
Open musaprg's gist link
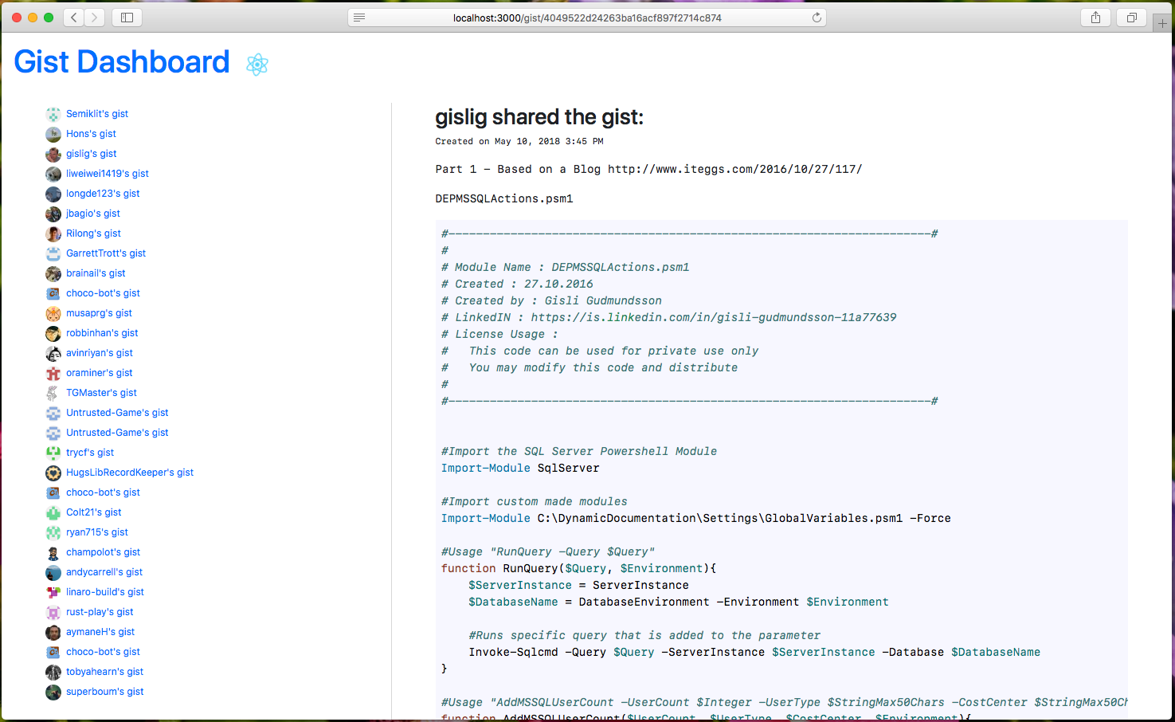point(99,312)
